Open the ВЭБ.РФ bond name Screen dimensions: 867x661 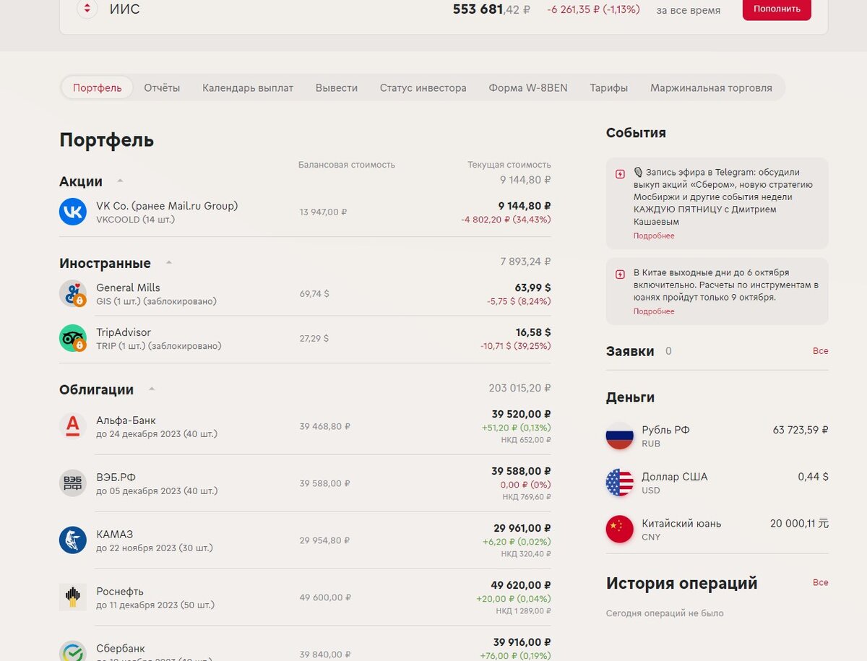(116, 478)
